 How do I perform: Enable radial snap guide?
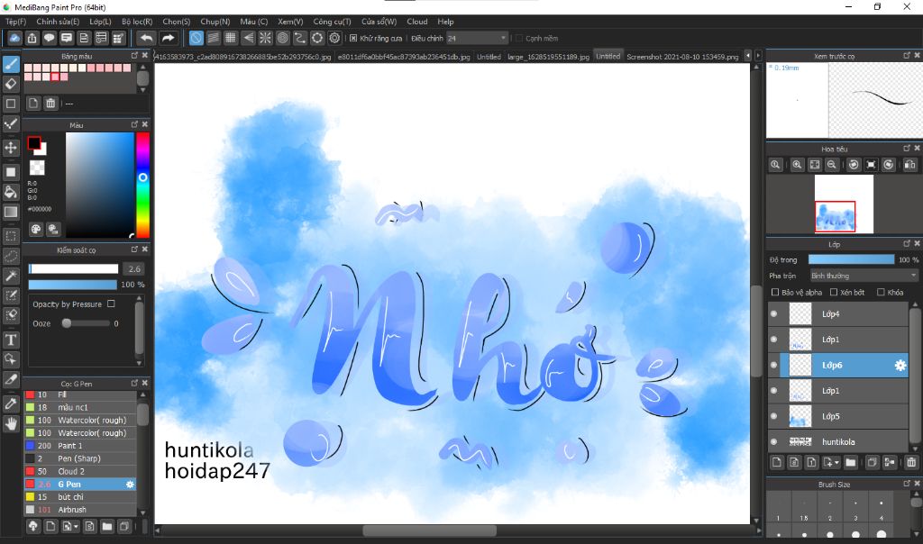click(x=266, y=38)
